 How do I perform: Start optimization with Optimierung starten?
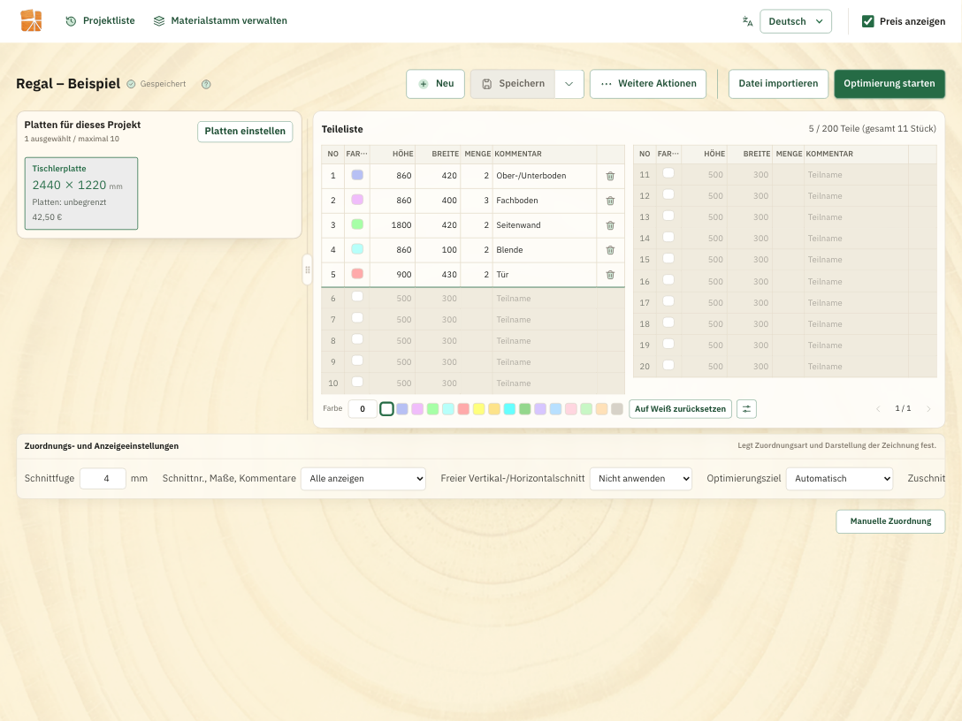click(x=889, y=84)
